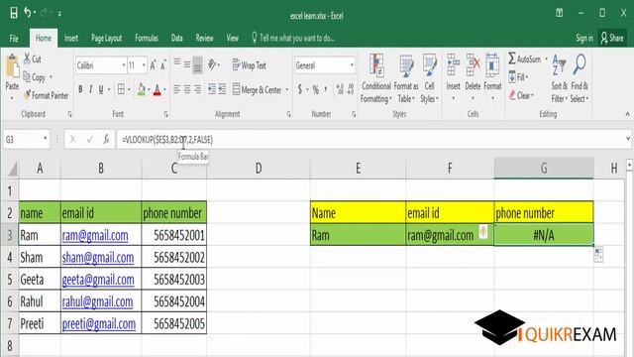Open Format cells menu in Cells group
This screenshot has width=634, height=357.
tap(492, 77)
